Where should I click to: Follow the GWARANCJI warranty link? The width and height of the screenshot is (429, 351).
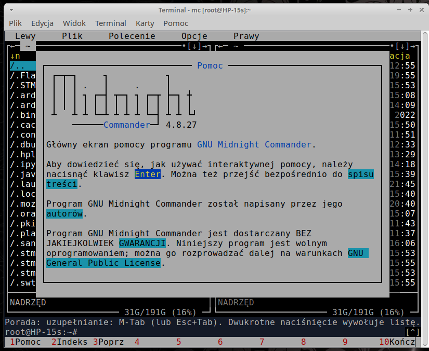point(142,243)
